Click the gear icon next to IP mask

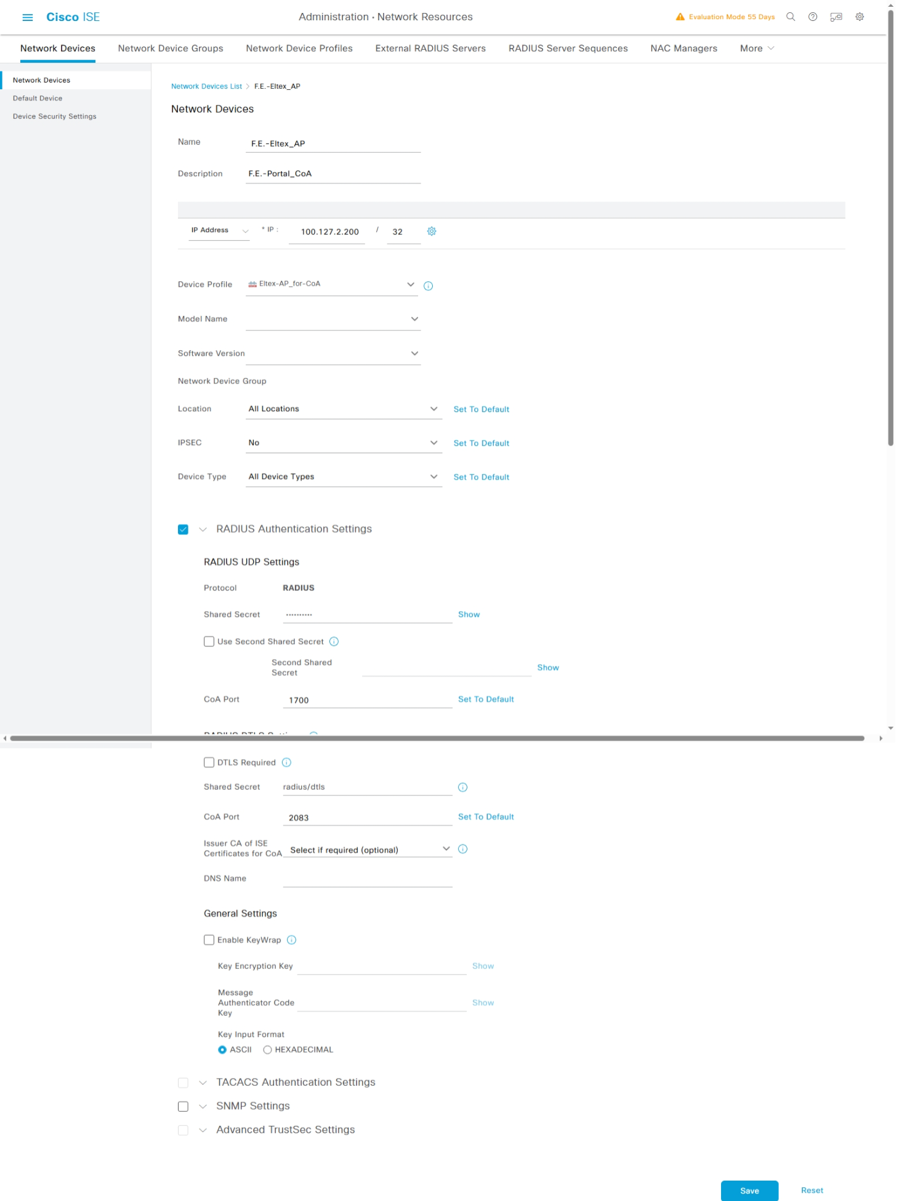[x=432, y=231]
